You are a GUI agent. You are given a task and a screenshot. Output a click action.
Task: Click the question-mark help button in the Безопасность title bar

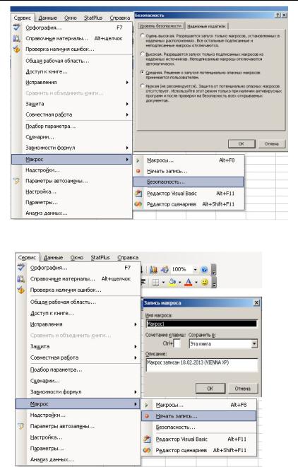pos(278,15)
